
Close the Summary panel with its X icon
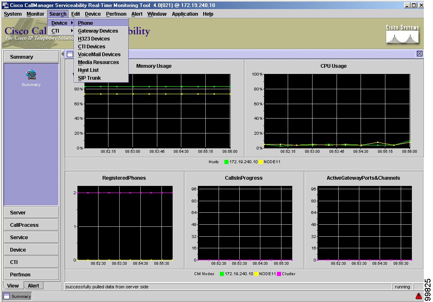tap(419, 54)
